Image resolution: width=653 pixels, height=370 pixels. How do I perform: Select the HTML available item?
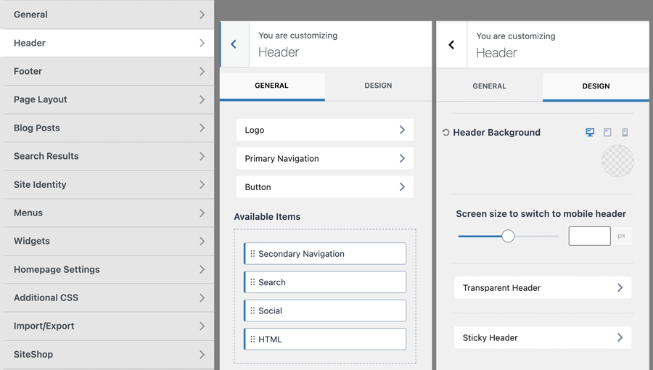point(325,340)
